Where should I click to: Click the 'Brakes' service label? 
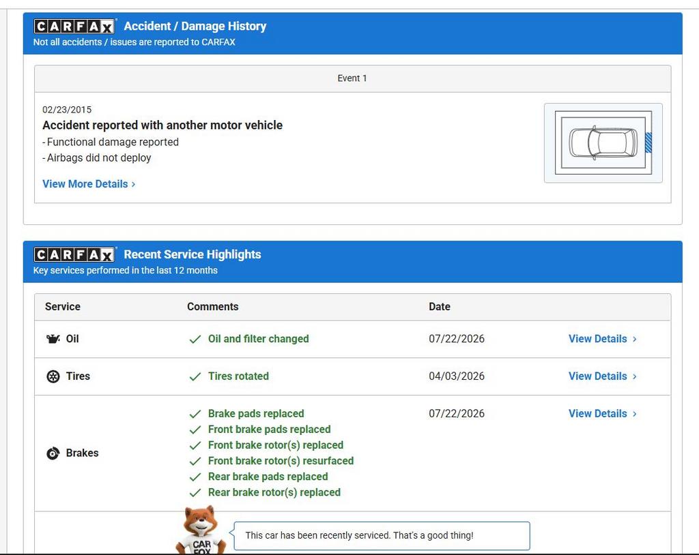(82, 453)
